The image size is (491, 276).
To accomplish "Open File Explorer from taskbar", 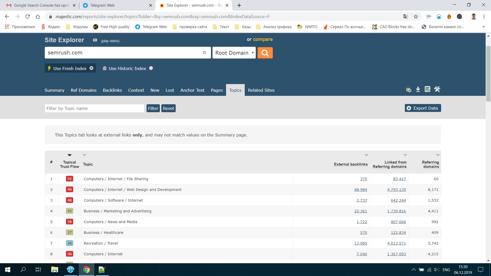I will [54, 270].
